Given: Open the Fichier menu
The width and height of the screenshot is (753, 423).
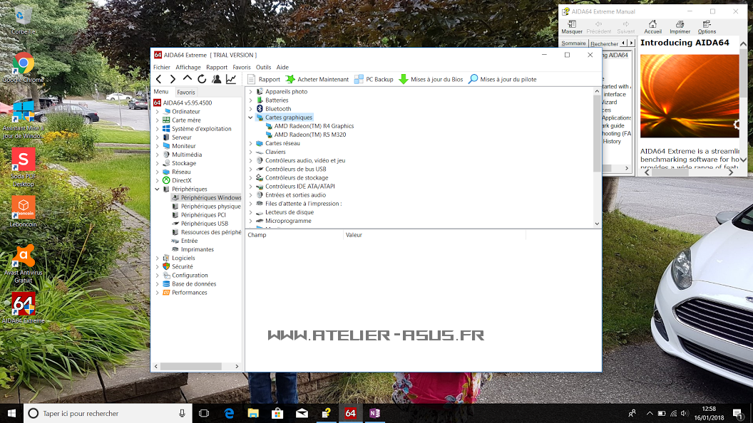Looking at the screenshot, I should [x=162, y=67].
